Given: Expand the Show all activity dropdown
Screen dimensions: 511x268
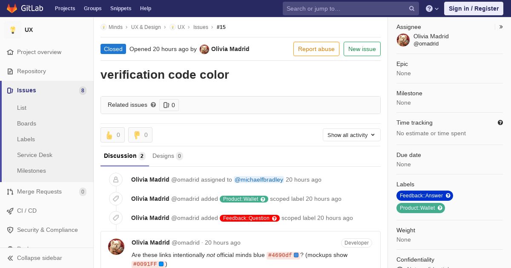Looking at the screenshot, I should click(x=351, y=135).
